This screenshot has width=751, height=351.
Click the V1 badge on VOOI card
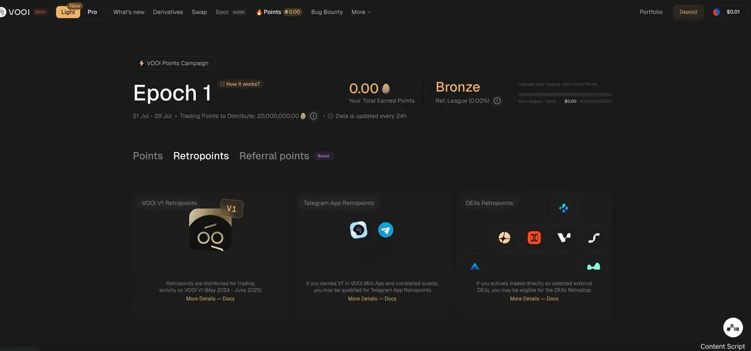click(x=231, y=209)
